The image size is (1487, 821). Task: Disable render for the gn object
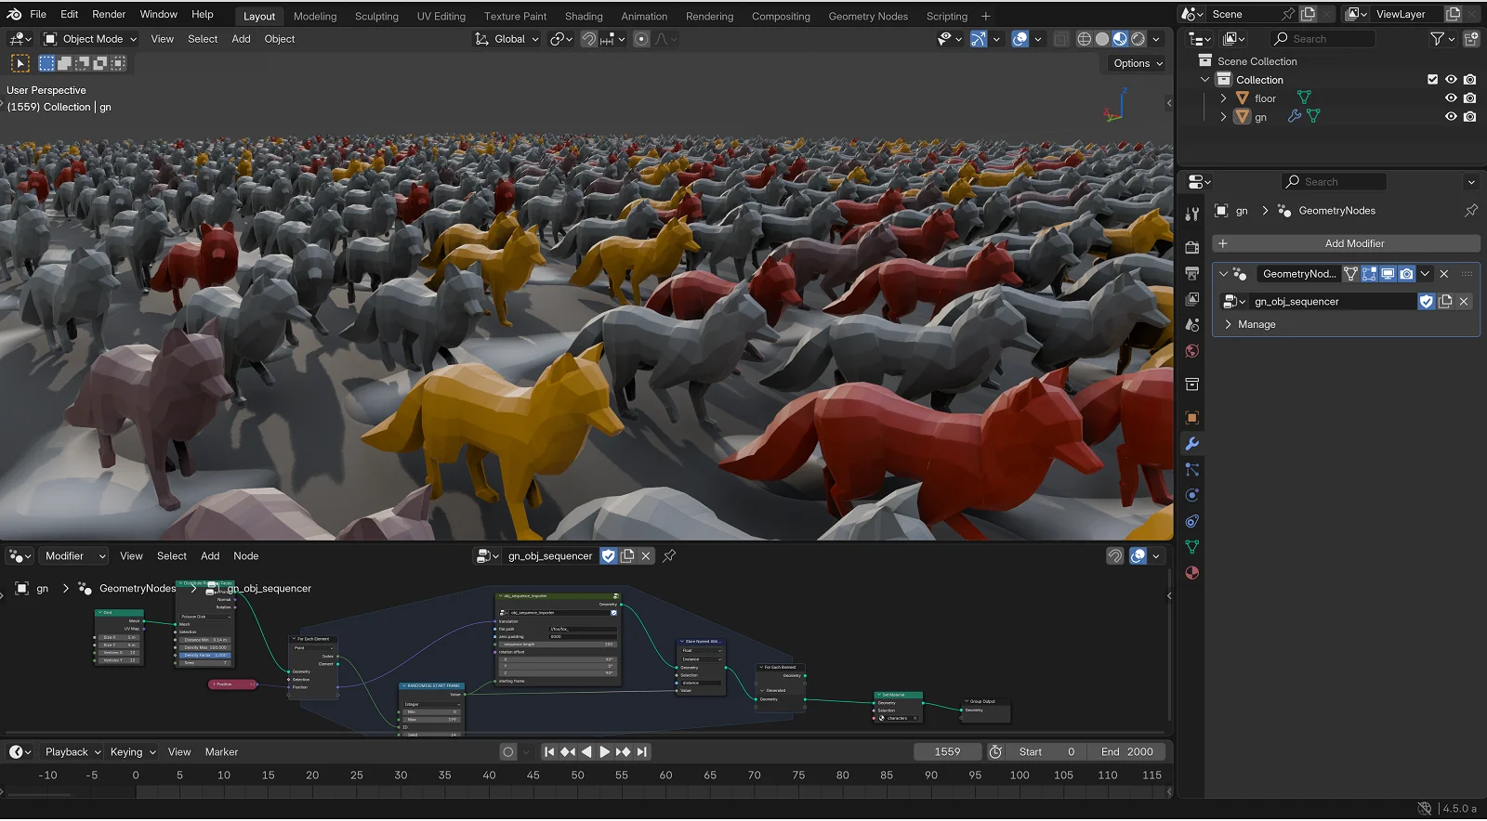1469,117
